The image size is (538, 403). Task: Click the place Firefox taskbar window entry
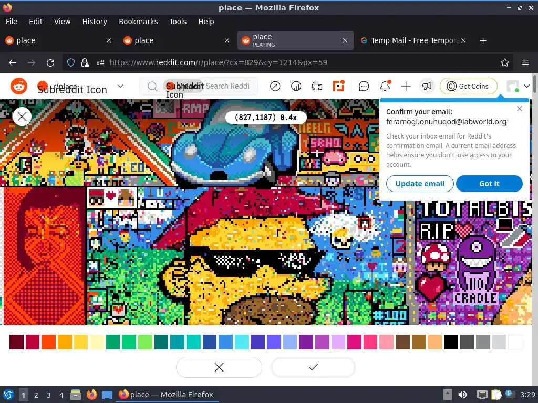point(167,395)
